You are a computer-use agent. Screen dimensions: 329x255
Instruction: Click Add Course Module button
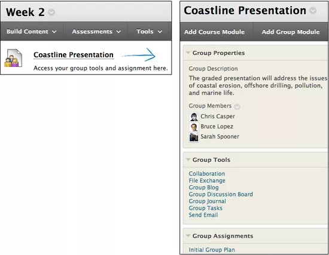[214, 32]
